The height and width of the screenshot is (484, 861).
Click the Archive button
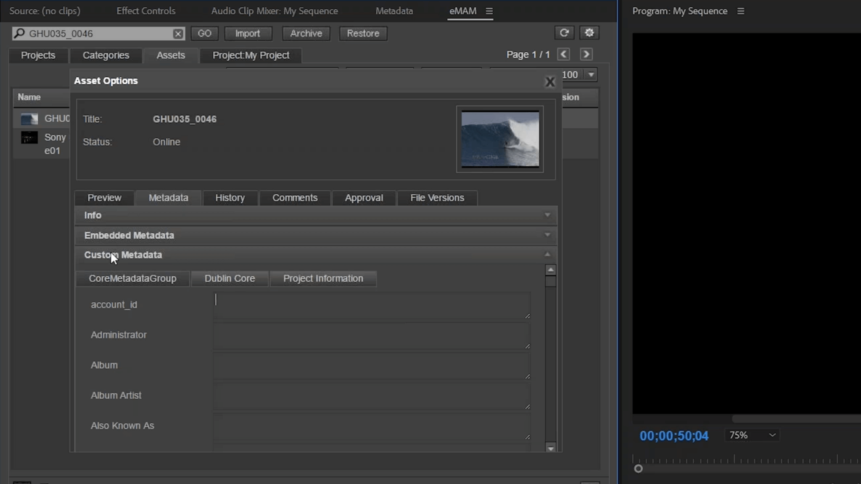pyautogui.click(x=306, y=33)
